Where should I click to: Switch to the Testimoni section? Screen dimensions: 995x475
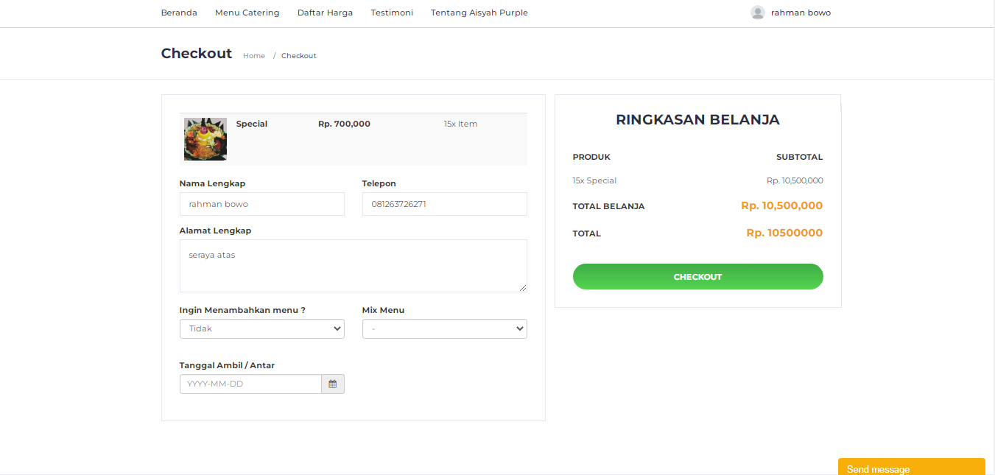click(391, 13)
